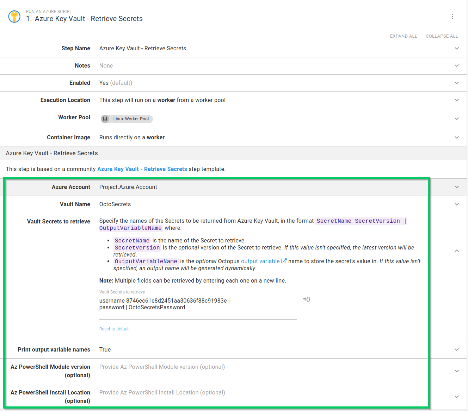Click EXPAND ALL
The height and width of the screenshot is (411, 468).
point(403,36)
